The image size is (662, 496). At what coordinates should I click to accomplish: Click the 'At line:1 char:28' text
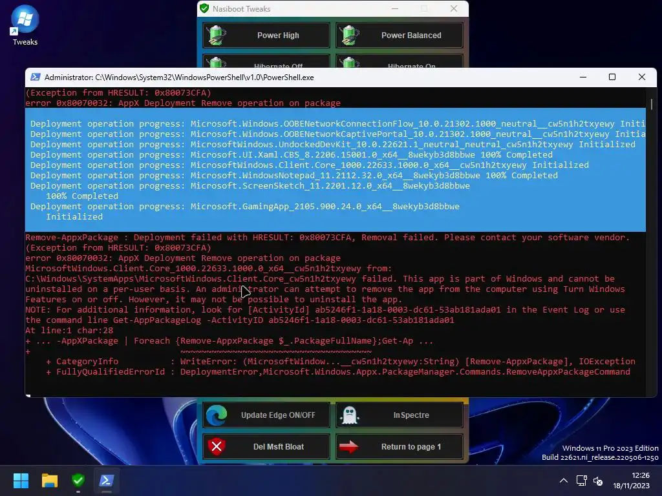tap(69, 330)
